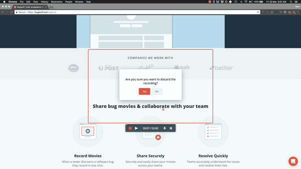Toggle the microphone on the recorder bar

pos(164,128)
